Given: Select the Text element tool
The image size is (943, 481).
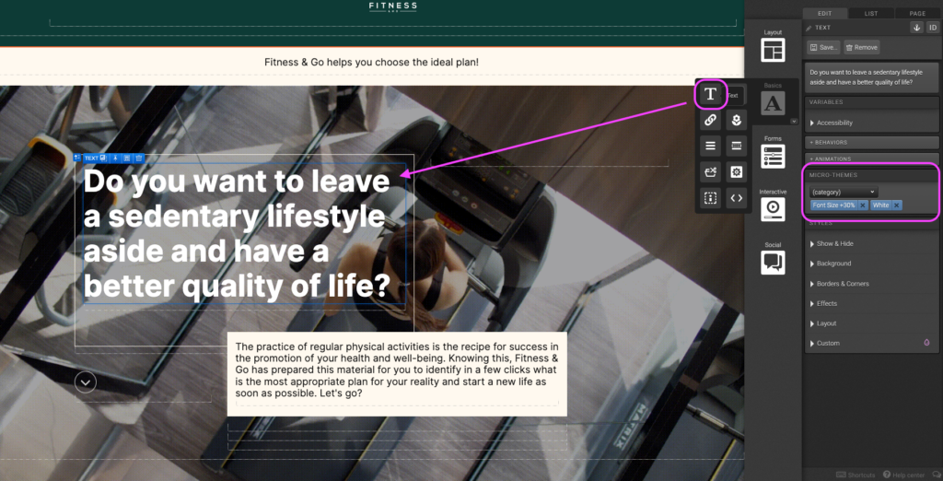Looking at the screenshot, I should coord(710,94).
